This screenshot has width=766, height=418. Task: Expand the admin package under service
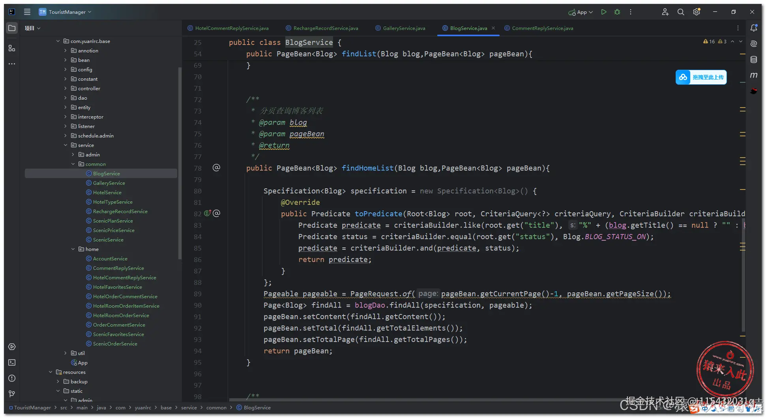[73, 154]
